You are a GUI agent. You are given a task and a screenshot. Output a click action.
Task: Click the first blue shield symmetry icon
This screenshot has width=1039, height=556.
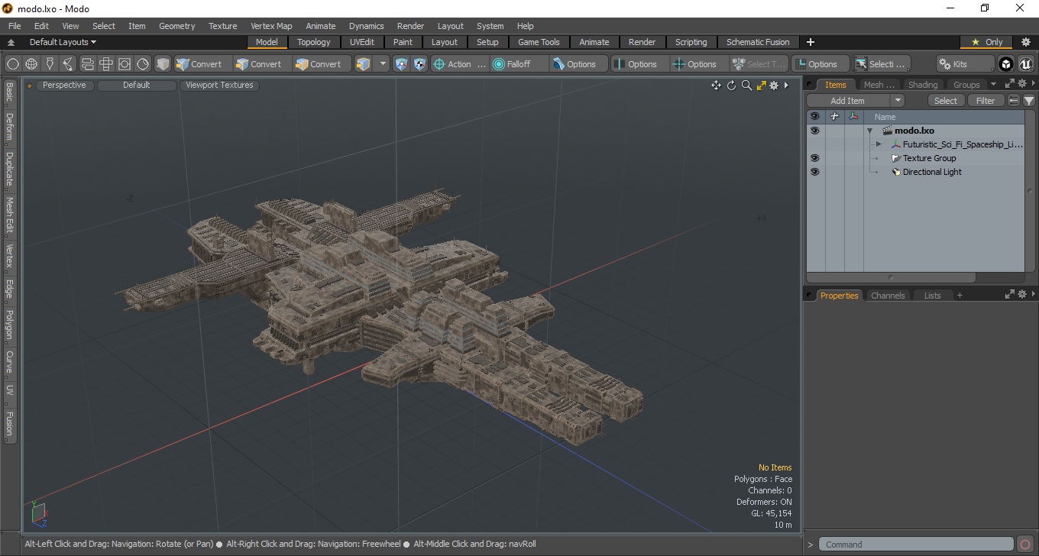(x=401, y=64)
